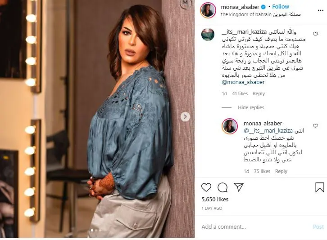The image size is (327, 240).
Task: Reply to the __its__mari_kaziza comment
Action: (x=259, y=93)
